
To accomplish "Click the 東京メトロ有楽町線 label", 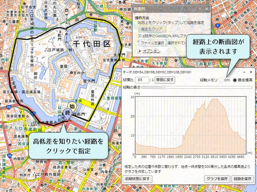I will [x=21, y=128].
